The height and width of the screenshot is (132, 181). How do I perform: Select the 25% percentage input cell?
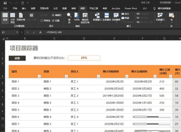click(x=84, y=58)
